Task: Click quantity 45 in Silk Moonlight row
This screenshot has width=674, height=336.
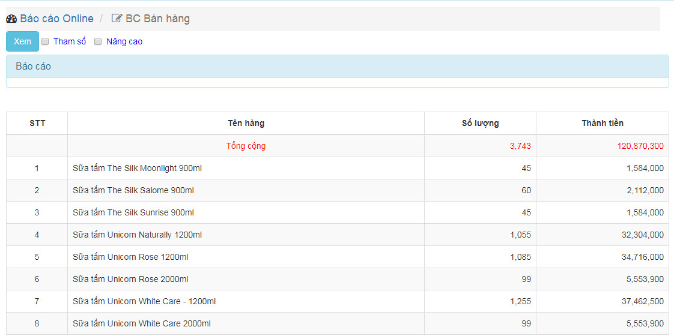Action: (x=526, y=168)
